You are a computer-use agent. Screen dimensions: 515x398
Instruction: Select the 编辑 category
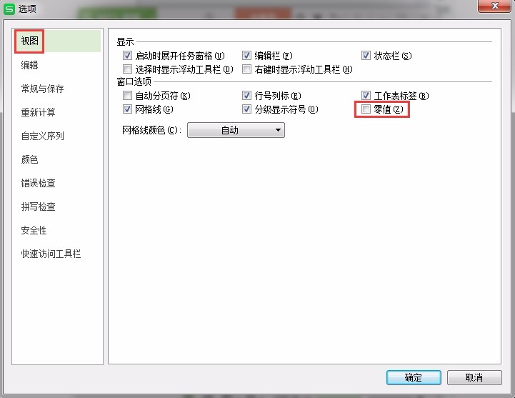(29, 65)
